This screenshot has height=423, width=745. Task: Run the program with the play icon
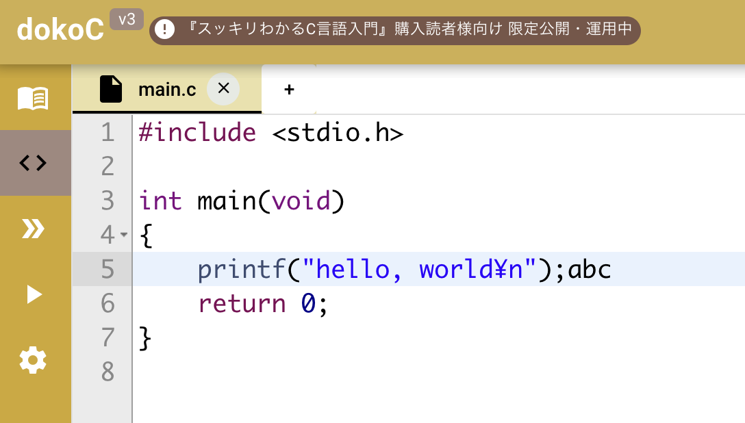click(x=33, y=294)
